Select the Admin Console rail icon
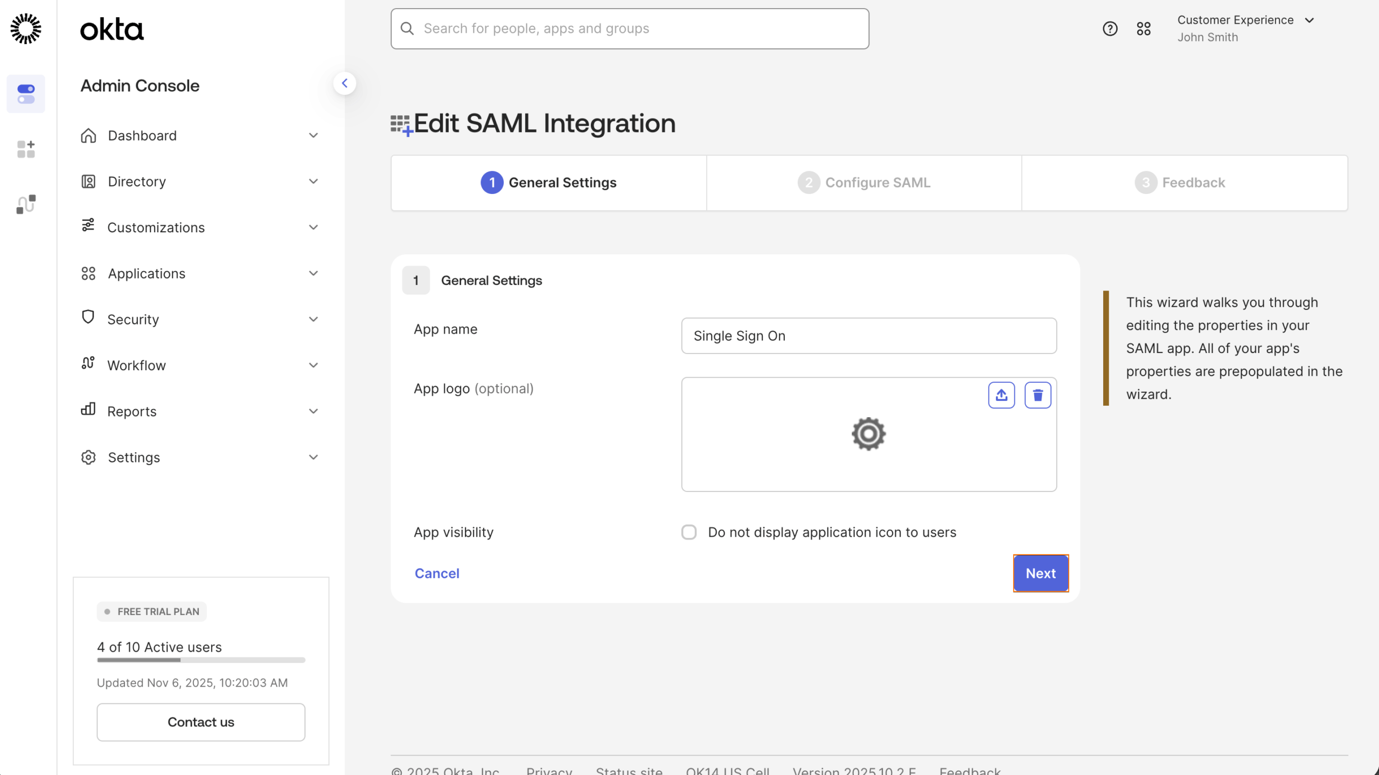1379x775 pixels. click(x=26, y=94)
